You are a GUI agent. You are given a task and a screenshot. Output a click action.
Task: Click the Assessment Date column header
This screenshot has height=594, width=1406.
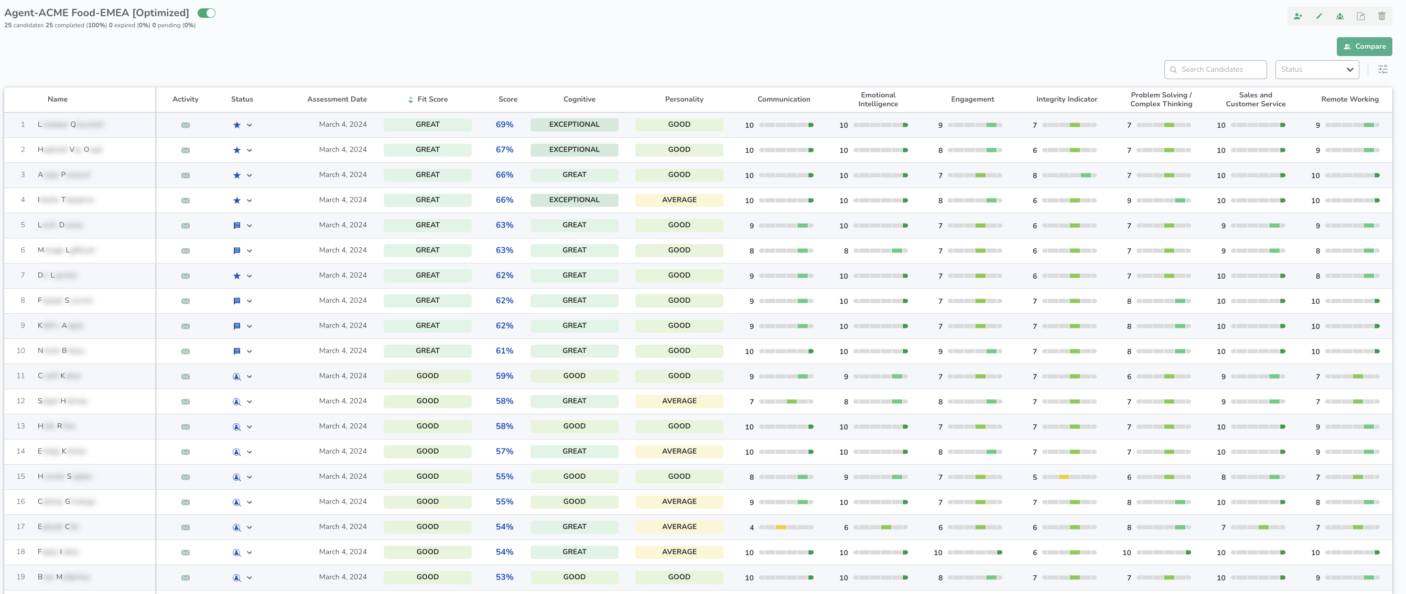pyautogui.click(x=337, y=100)
